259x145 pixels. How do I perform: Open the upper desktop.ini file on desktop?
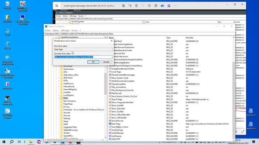point(251,112)
